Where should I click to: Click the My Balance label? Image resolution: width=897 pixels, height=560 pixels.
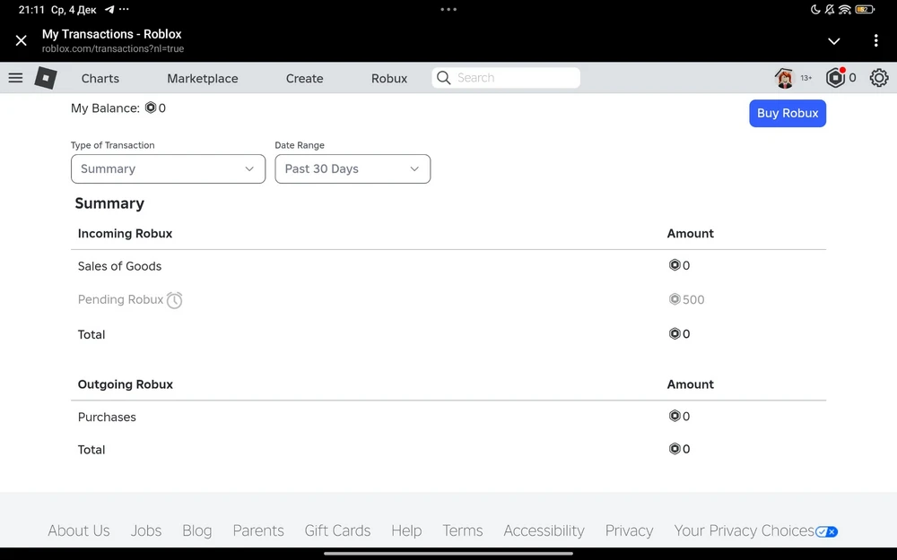(105, 108)
